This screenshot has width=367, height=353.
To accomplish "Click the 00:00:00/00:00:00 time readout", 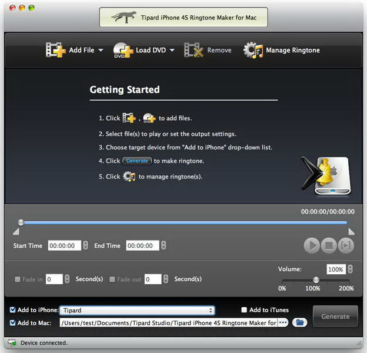I will 328,212.
